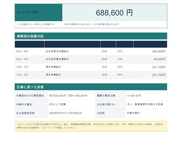Click the '休業中の賃金' label
The width and height of the screenshot is (182, 151).
(x=24, y=105)
